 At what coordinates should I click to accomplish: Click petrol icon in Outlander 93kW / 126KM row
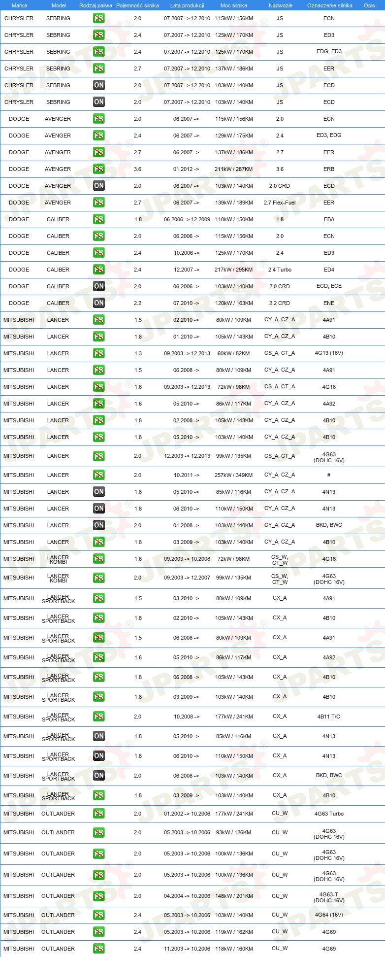tap(99, 832)
